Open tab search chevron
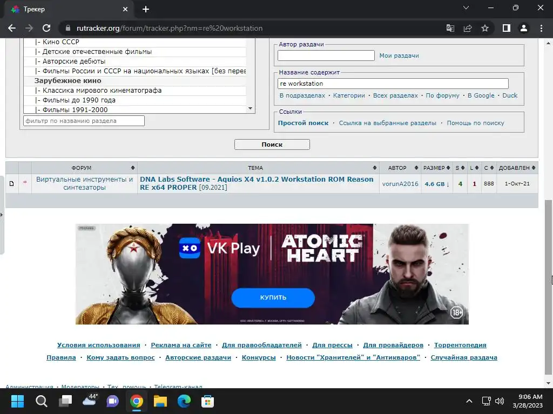This screenshot has height=414, width=553. coord(466,8)
